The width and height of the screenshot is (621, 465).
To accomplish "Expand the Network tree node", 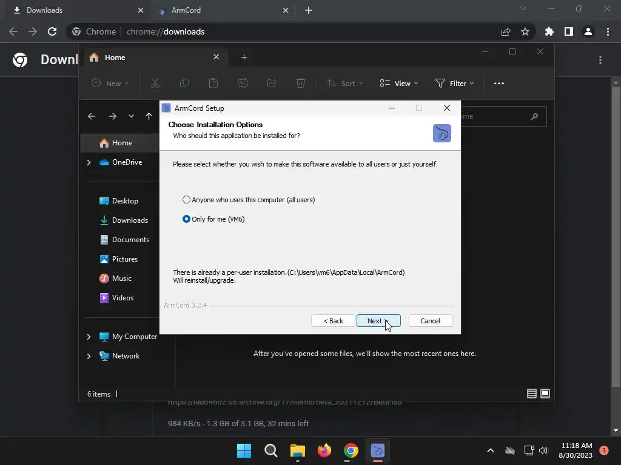I will click(x=89, y=356).
